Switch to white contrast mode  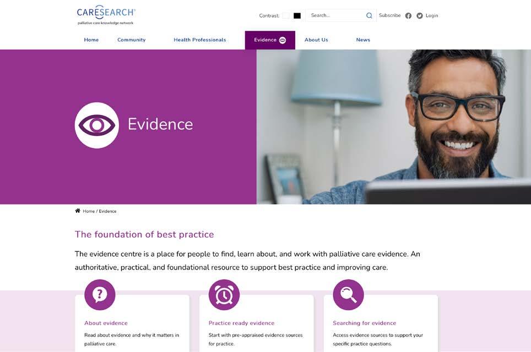286,15
